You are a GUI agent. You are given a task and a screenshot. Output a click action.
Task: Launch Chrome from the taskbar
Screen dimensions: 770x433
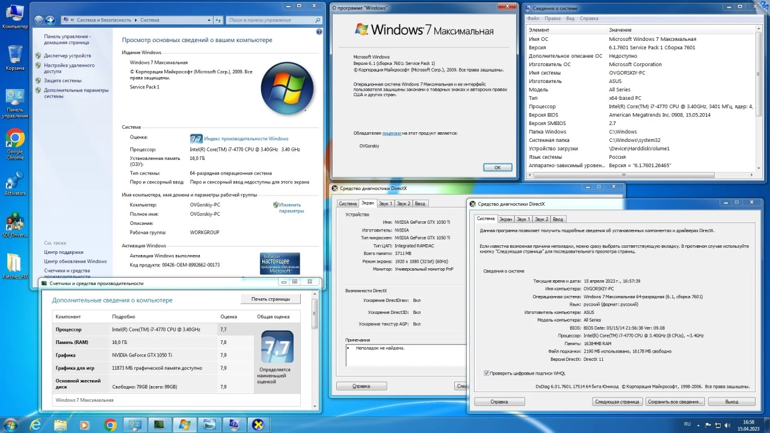110,425
